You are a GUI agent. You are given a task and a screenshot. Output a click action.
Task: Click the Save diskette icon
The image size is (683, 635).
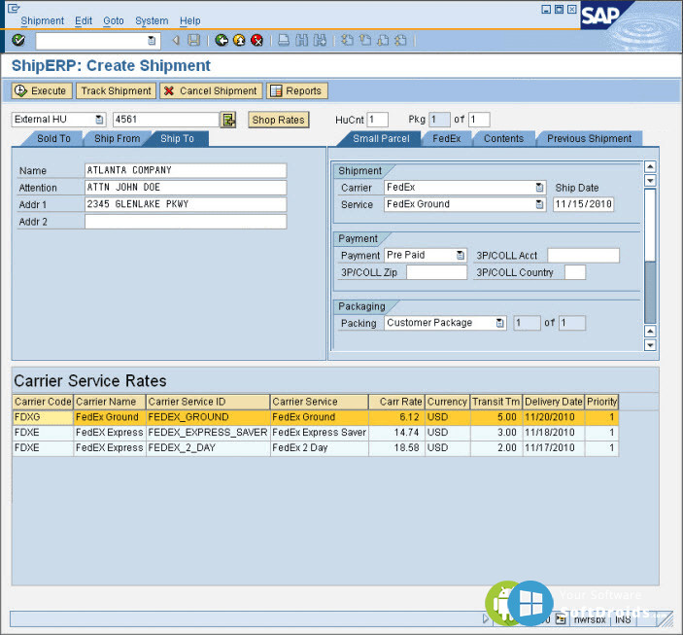click(x=194, y=41)
